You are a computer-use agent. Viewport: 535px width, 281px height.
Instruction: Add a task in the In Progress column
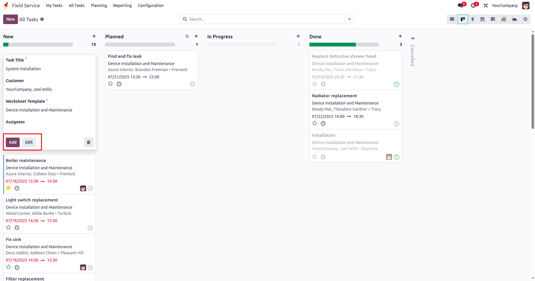298,36
